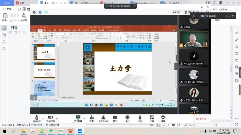
Task: Click the 共享屏幕 share screen icon
Action: [78, 118]
